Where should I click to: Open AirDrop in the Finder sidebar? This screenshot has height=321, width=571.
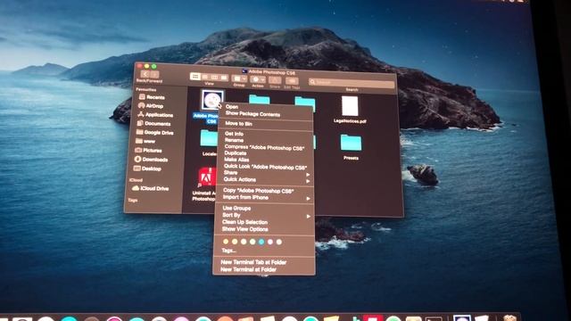coord(151,106)
